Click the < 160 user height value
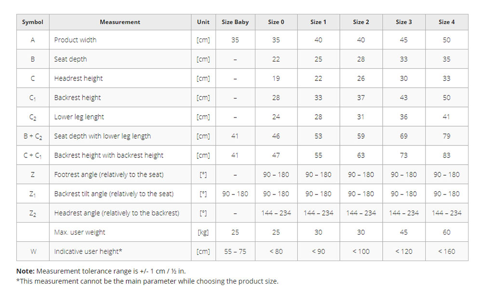482x287 pixels. click(x=447, y=251)
